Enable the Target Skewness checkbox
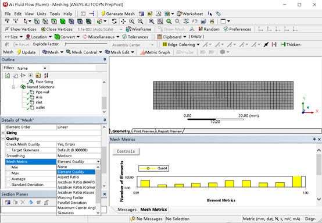The height and width of the screenshot is (223, 322). 8,150
